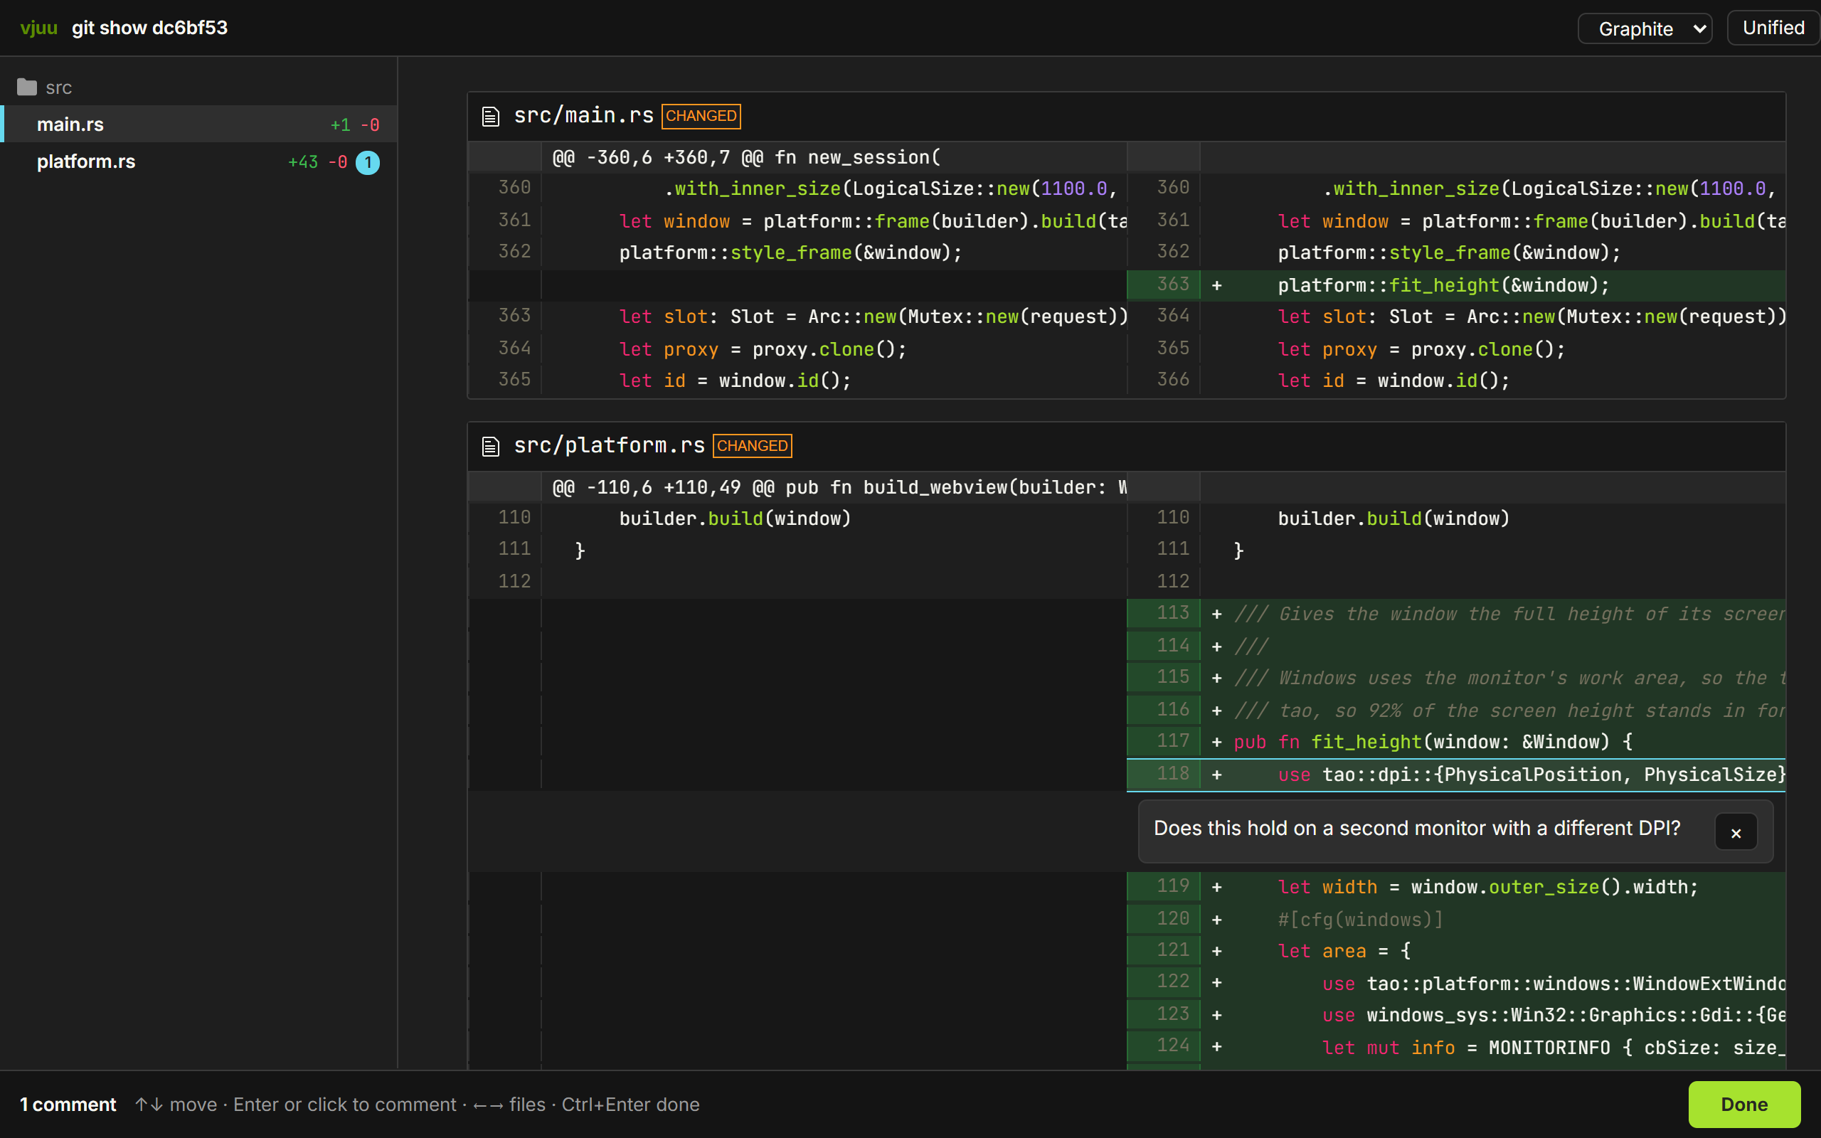Click line 115 Windows uses the monitor's work area
Viewport: 1821px width, 1138px height.
1456,678
